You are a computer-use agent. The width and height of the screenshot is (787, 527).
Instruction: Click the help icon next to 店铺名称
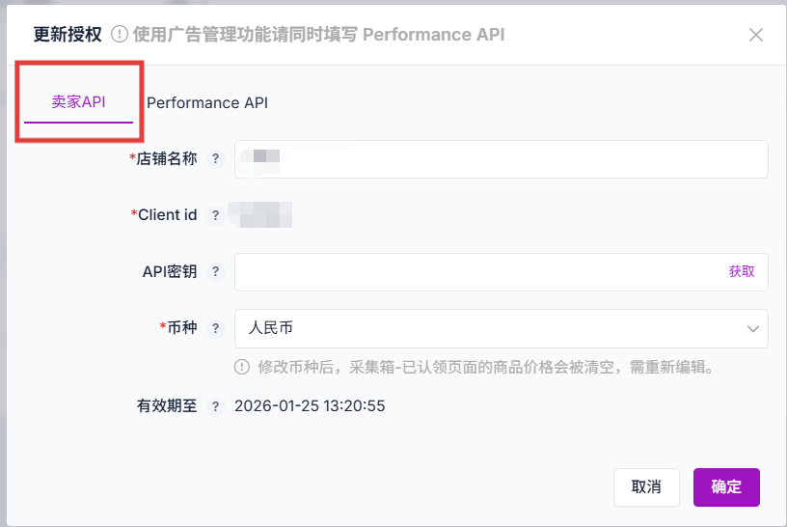216,159
